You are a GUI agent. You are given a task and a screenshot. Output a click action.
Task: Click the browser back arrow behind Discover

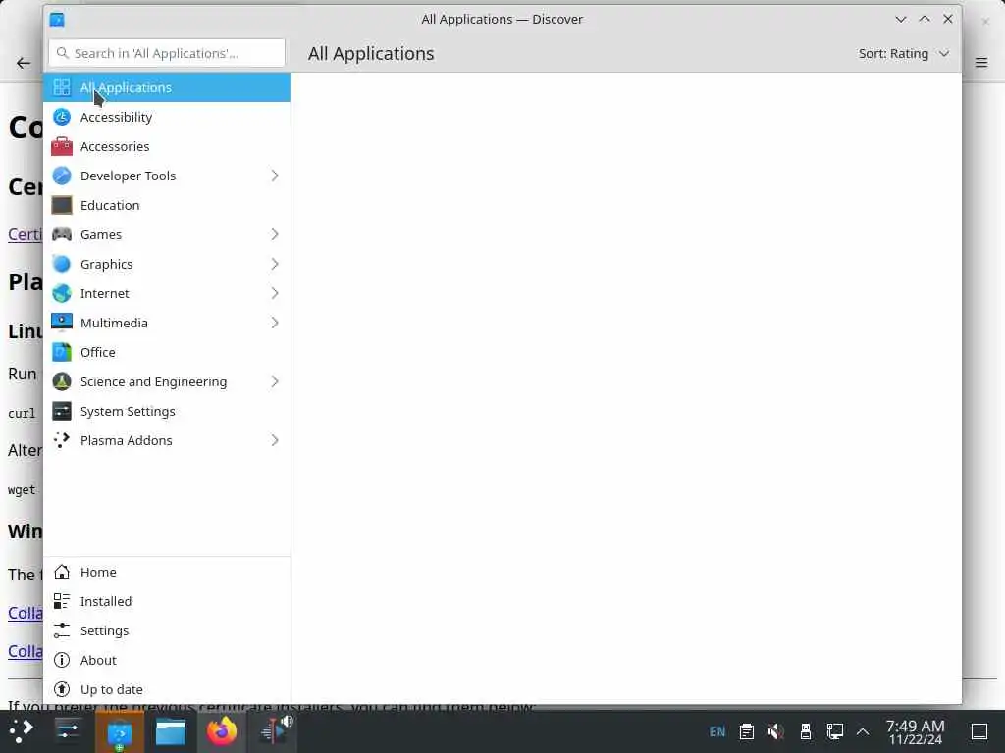tap(24, 63)
